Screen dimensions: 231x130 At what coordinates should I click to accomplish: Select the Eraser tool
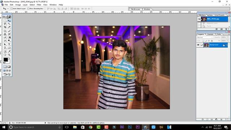[5, 37]
